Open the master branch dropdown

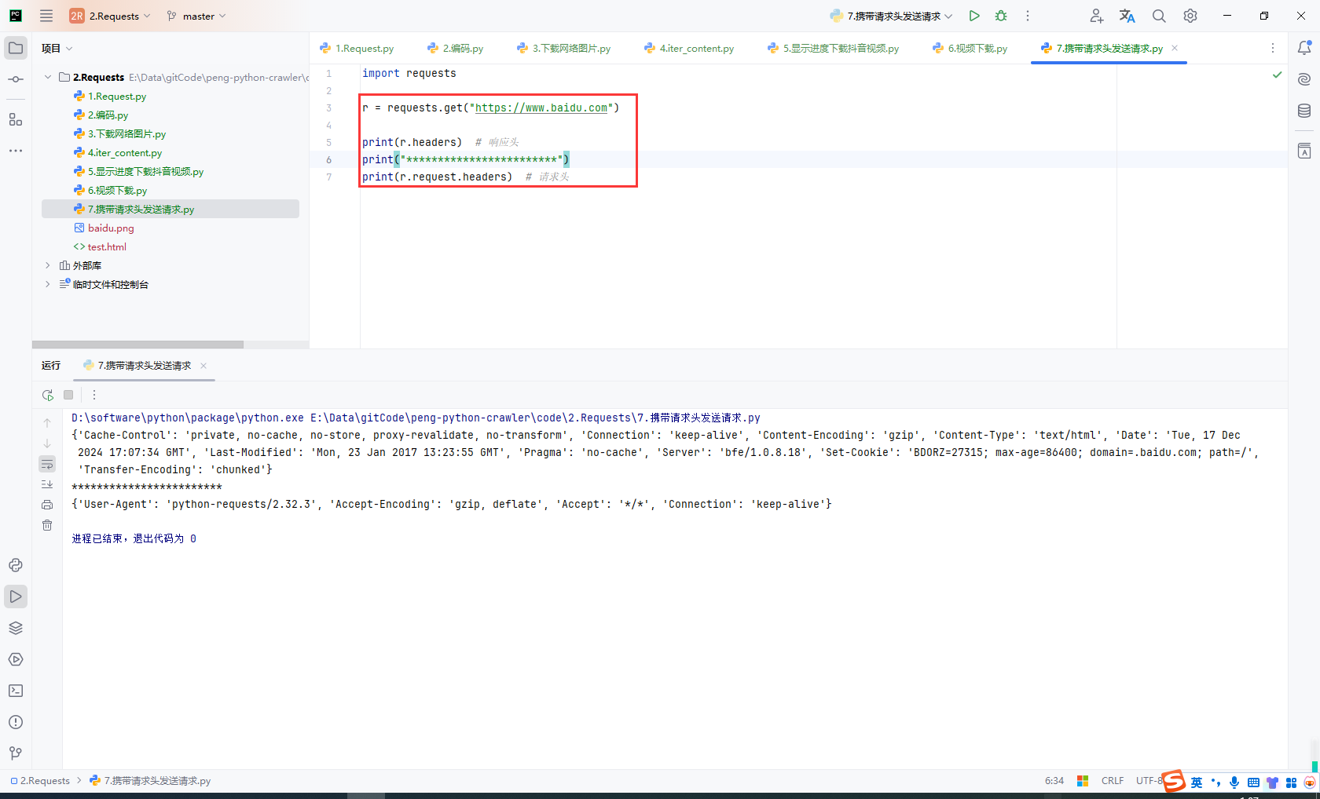click(196, 16)
